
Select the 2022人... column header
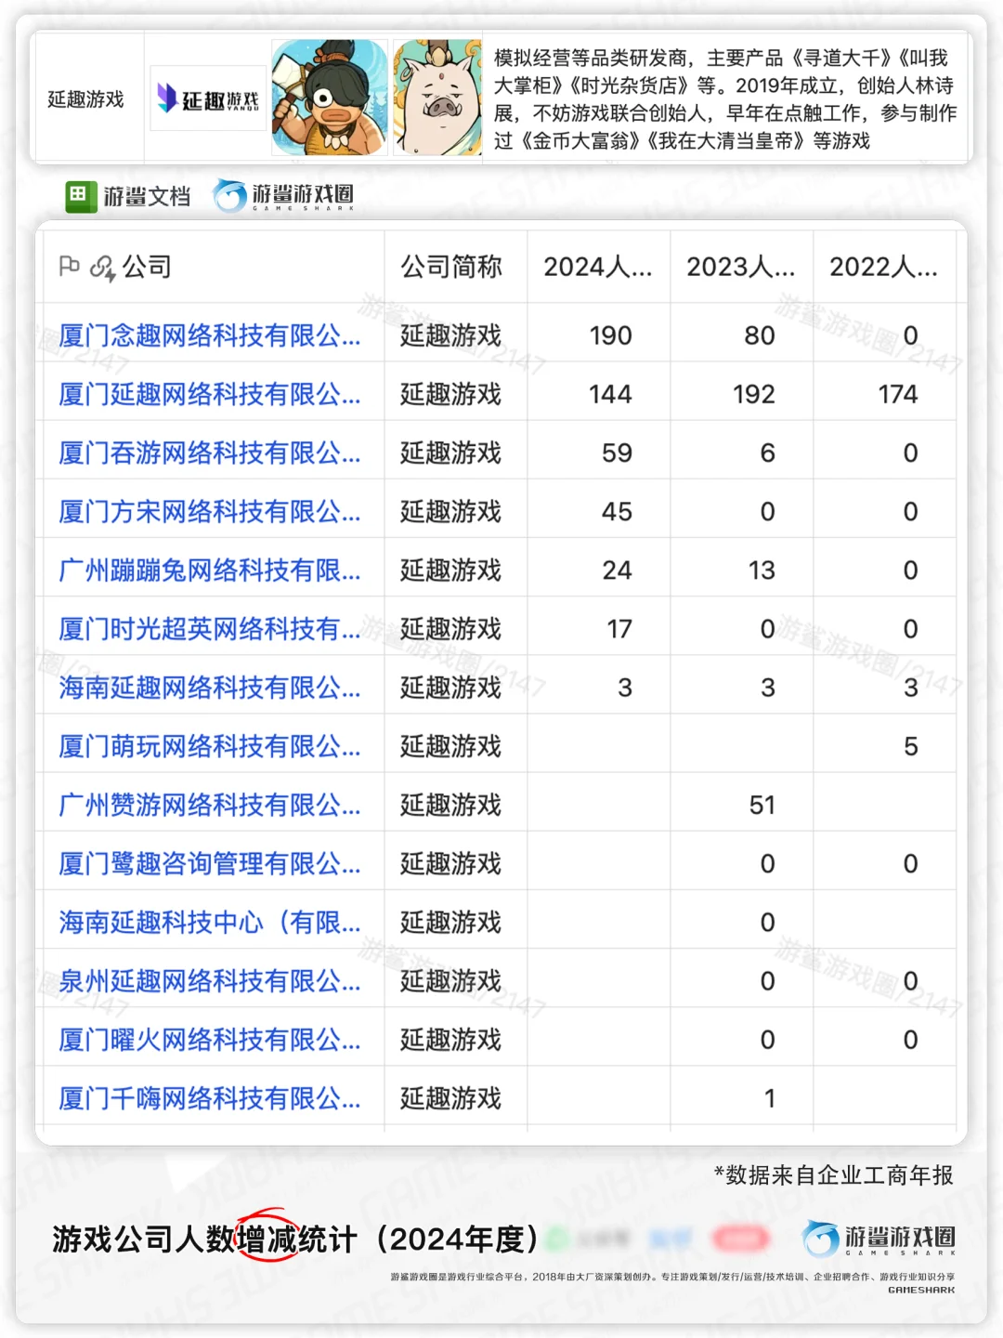[x=884, y=267]
